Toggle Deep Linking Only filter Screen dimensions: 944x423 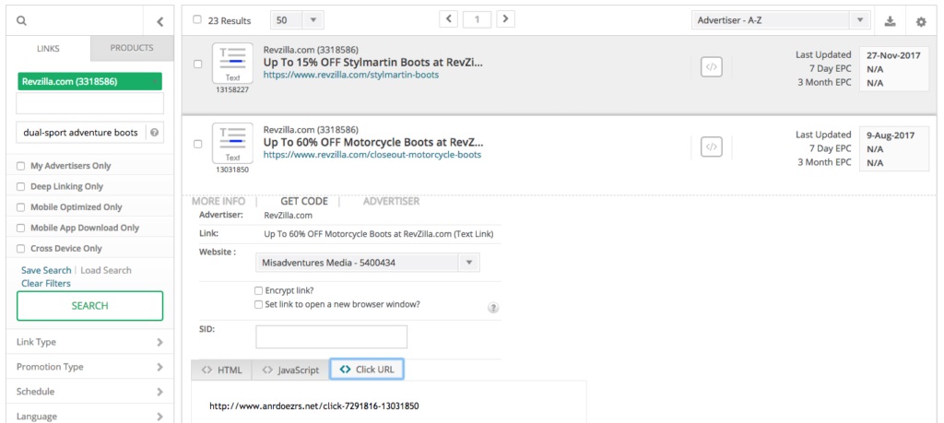[21, 186]
